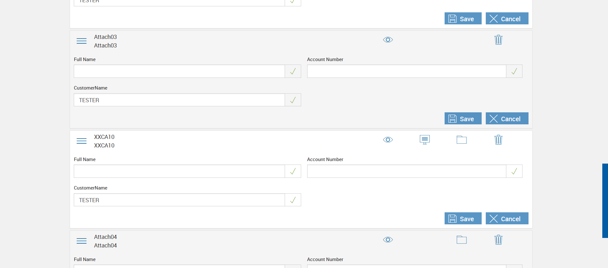Open the folder icon in Attach04 row
The image size is (608, 268).
pyautogui.click(x=461, y=240)
